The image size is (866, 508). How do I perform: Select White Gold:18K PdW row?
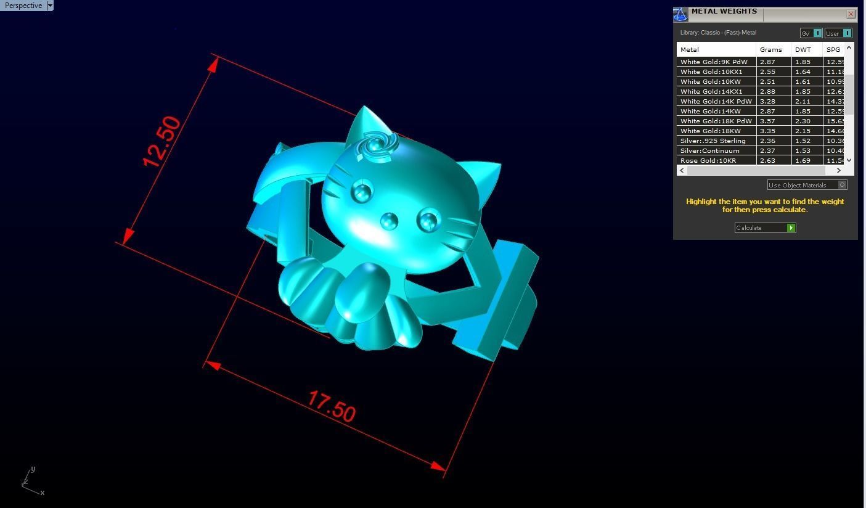(x=760, y=121)
